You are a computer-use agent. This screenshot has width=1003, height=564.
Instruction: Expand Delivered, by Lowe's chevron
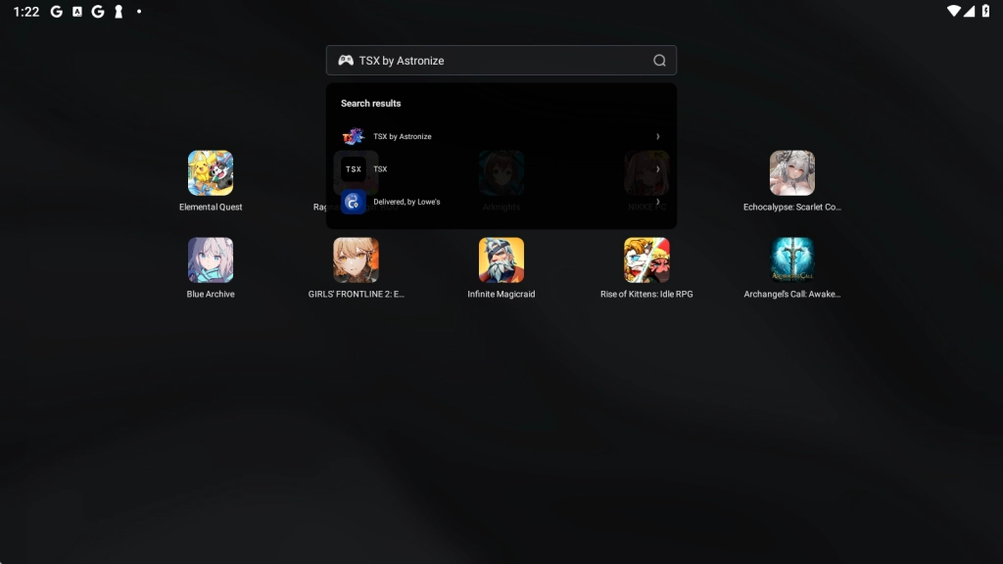657,202
